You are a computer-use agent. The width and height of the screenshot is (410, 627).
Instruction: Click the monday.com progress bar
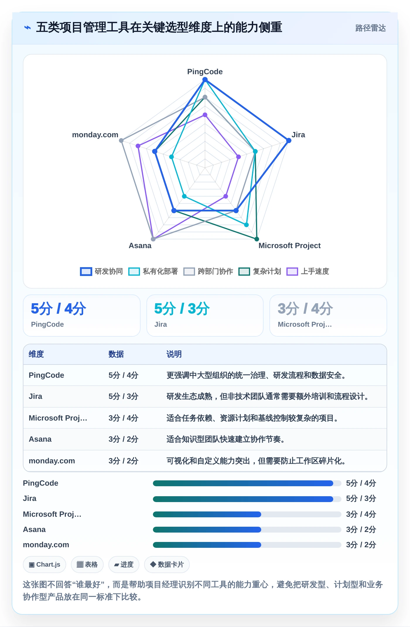point(247,545)
